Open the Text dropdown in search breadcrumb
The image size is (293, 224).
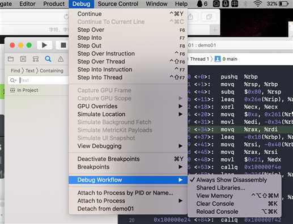coord(30,70)
